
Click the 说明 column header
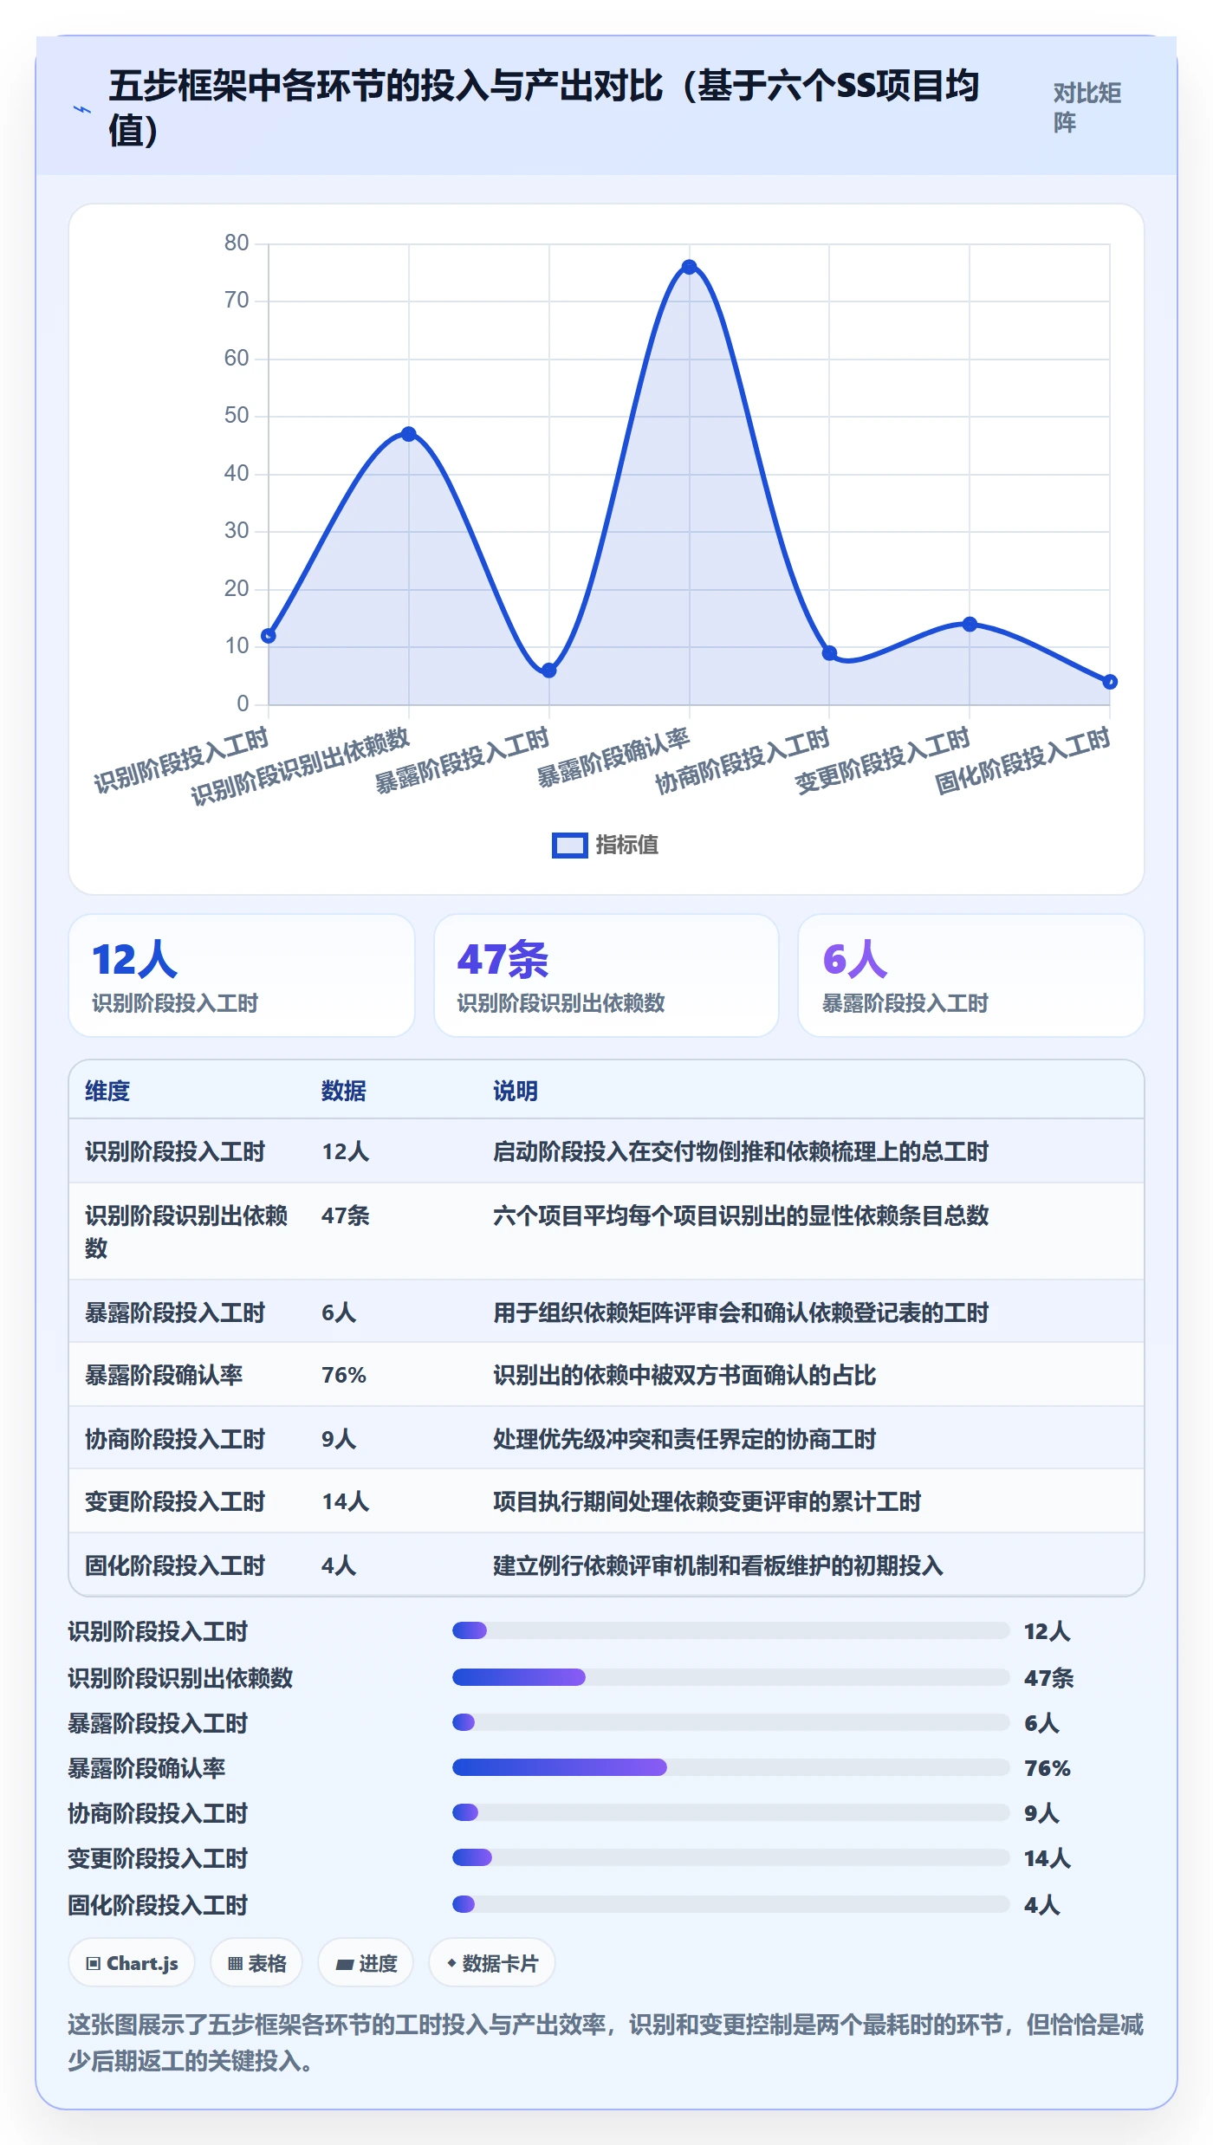pos(516,1091)
